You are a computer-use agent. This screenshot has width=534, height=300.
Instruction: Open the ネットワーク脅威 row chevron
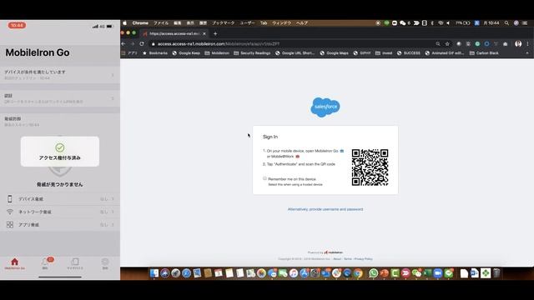click(113, 212)
